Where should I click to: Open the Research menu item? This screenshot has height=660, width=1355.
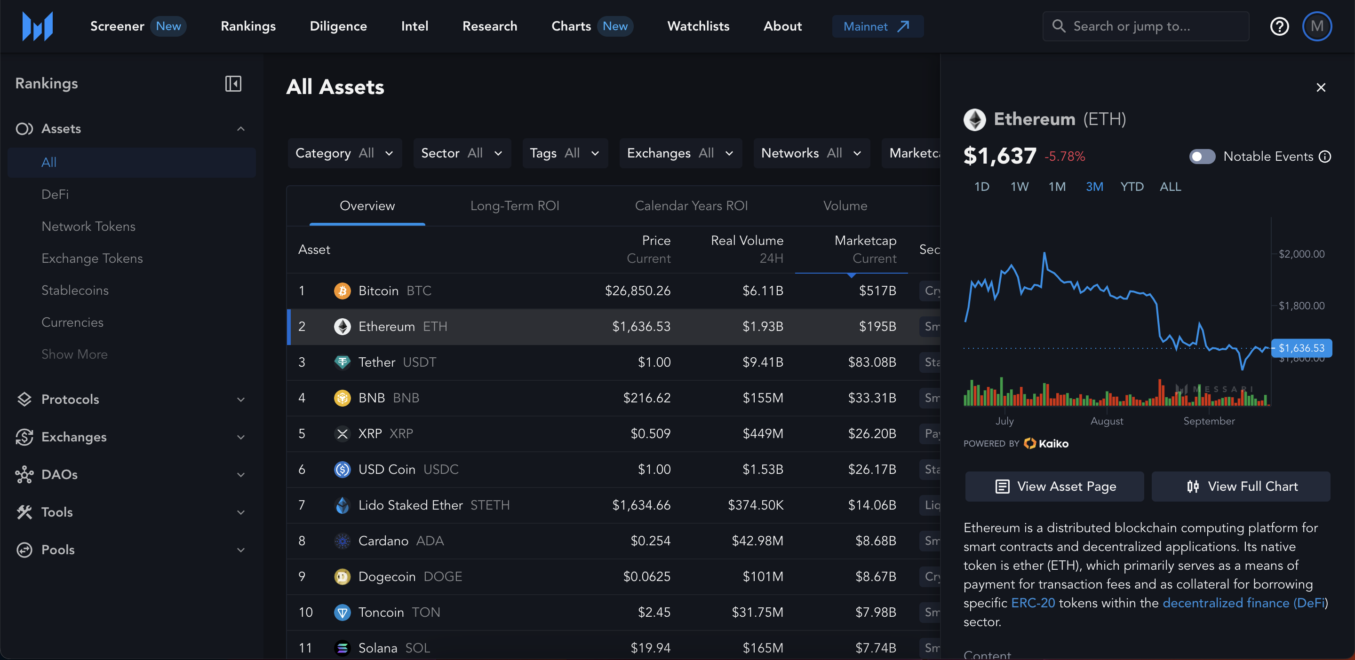click(x=489, y=26)
